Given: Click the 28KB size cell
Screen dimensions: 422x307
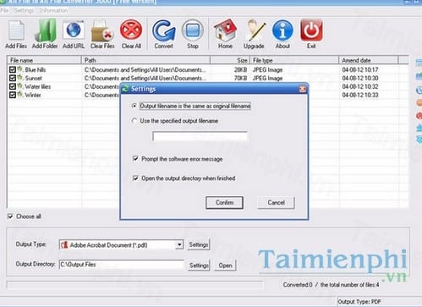Looking at the screenshot, I should point(240,69).
